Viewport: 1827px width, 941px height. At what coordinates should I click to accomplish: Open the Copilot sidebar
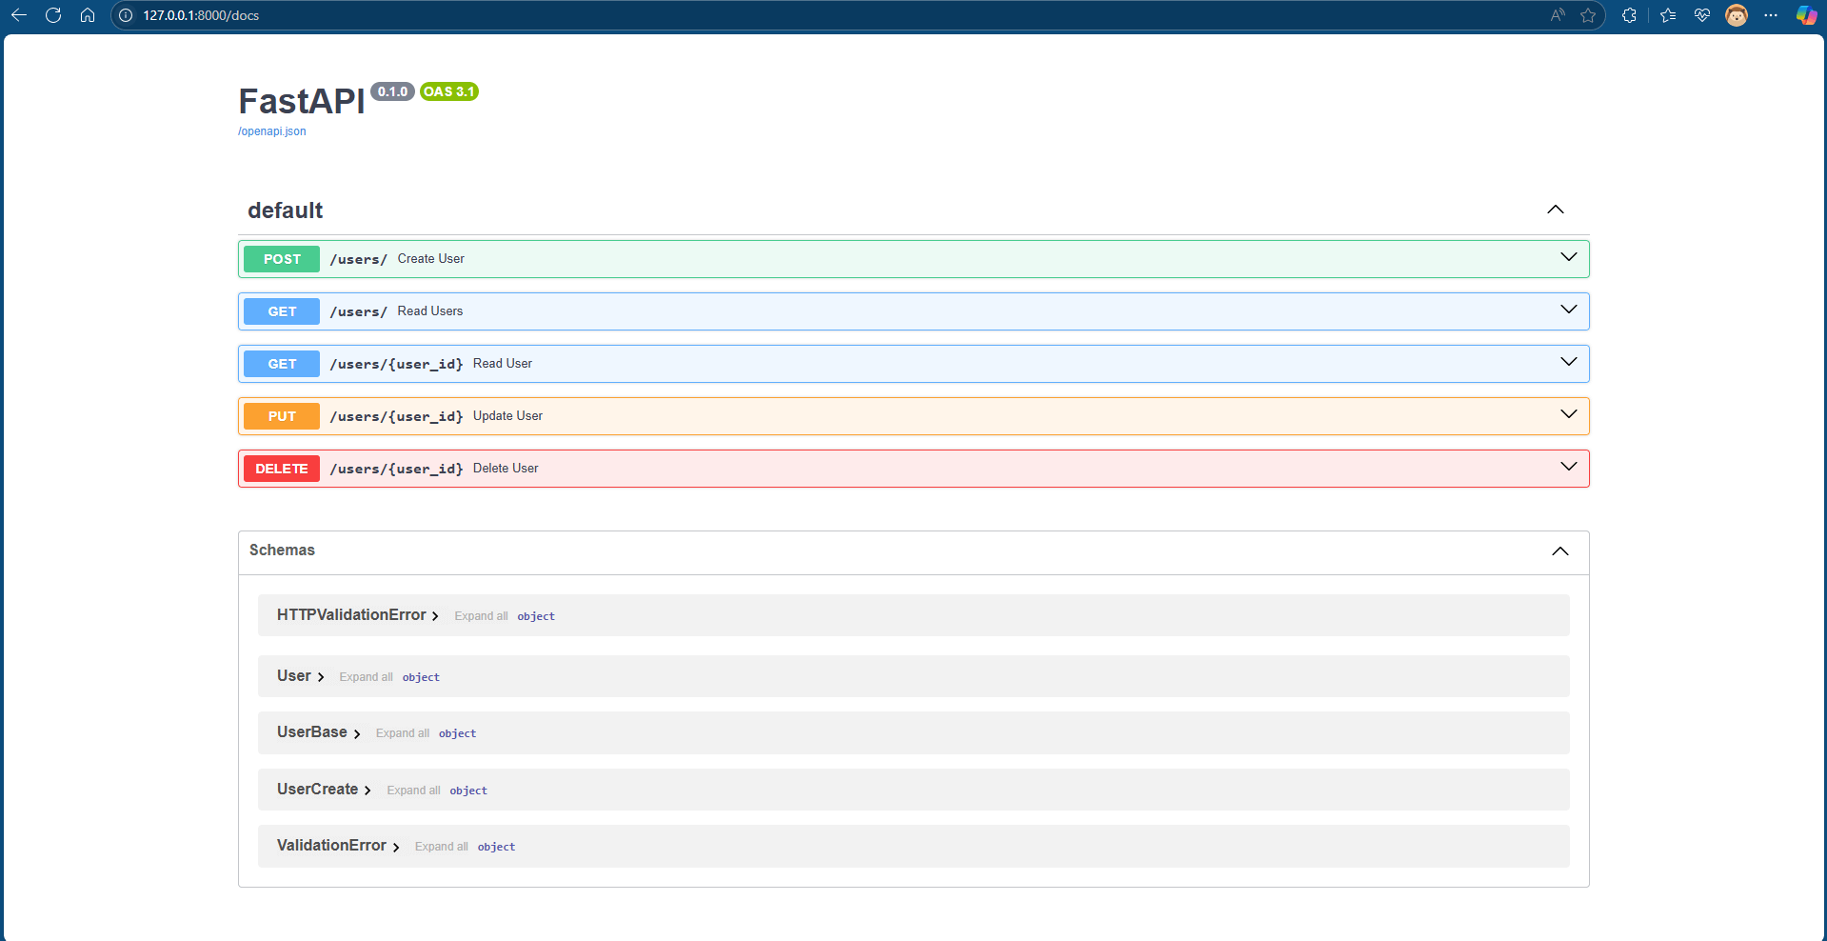pos(1806,15)
